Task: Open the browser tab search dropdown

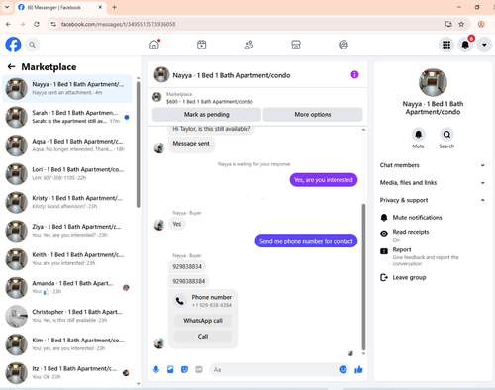Action: point(7,7)
